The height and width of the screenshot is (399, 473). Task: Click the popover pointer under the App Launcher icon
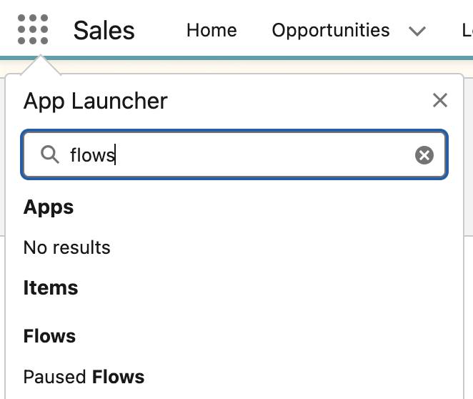tap(41, 65)
